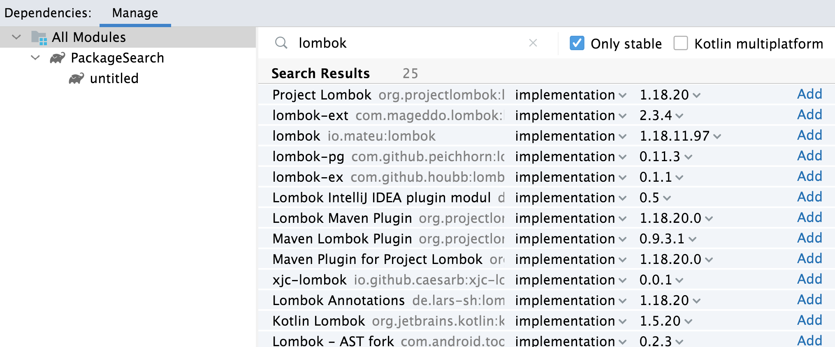Click the untitled module Gradle icon
This screenshot has height=347, width=835.
(77, 79)
